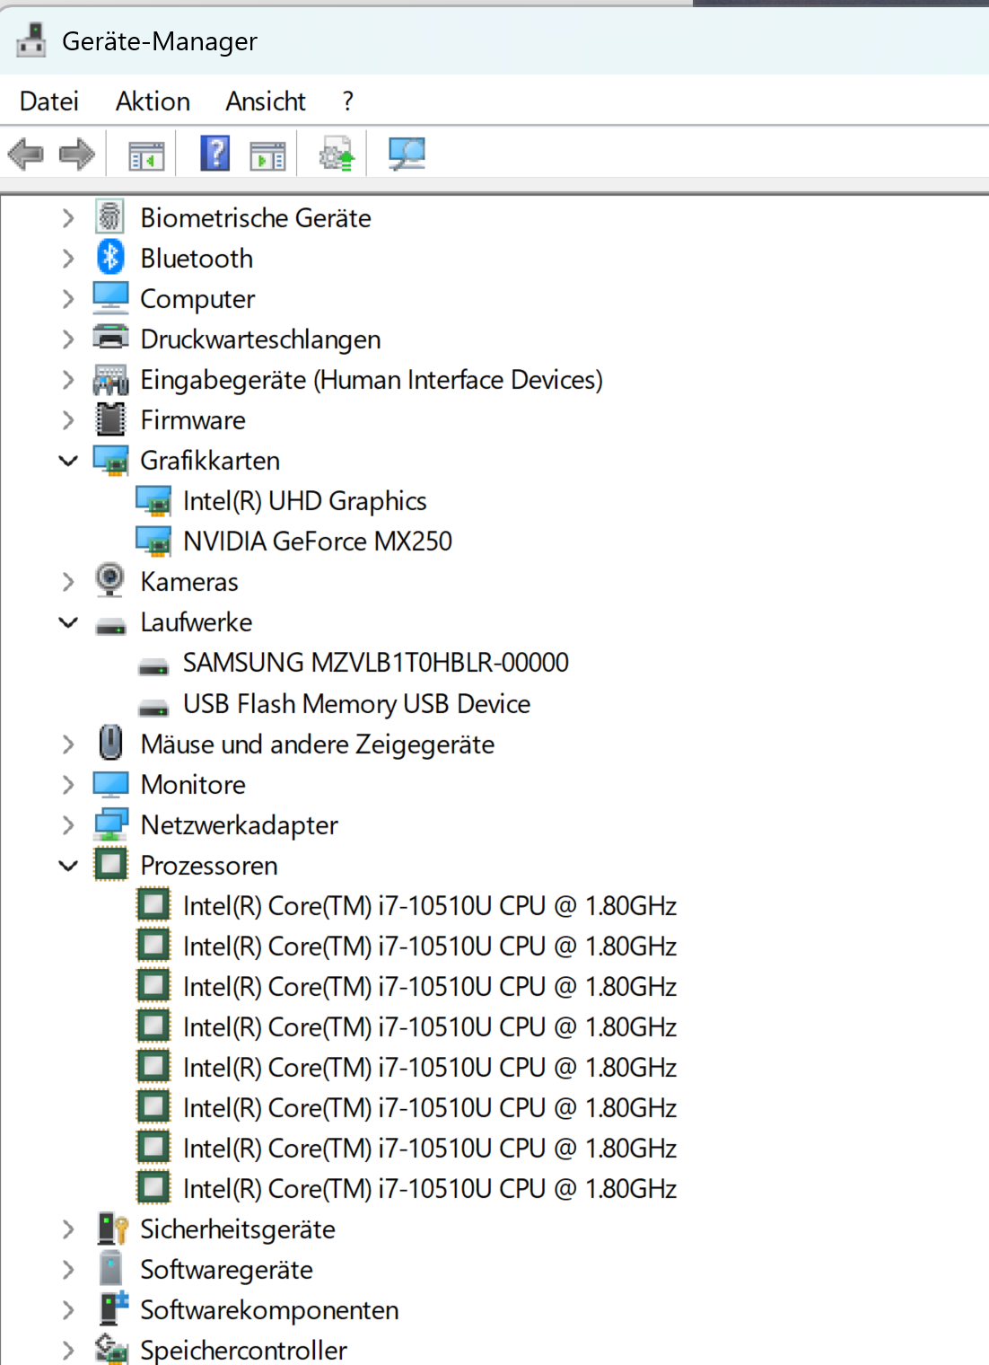Open the ? help menu
Viewport: 989px width, 1365px height.
(x=348, y=101)
